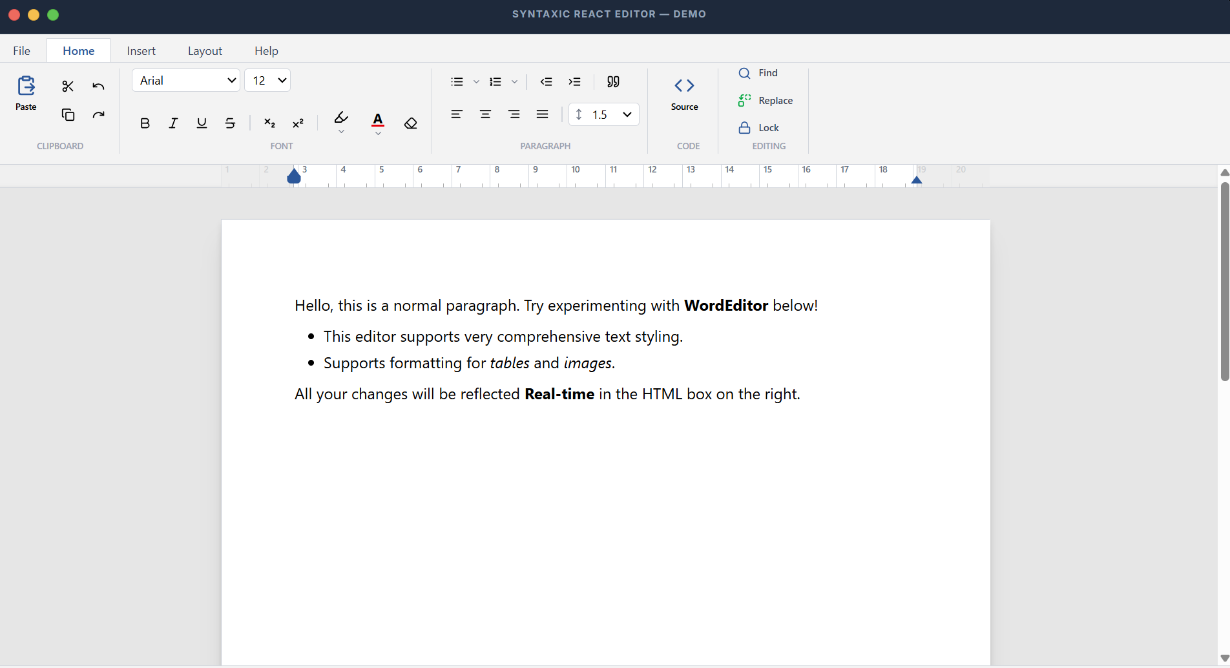Toggle bold formatting
Viewport: 1230px width, 668px height.
click(x=145, y=123)
